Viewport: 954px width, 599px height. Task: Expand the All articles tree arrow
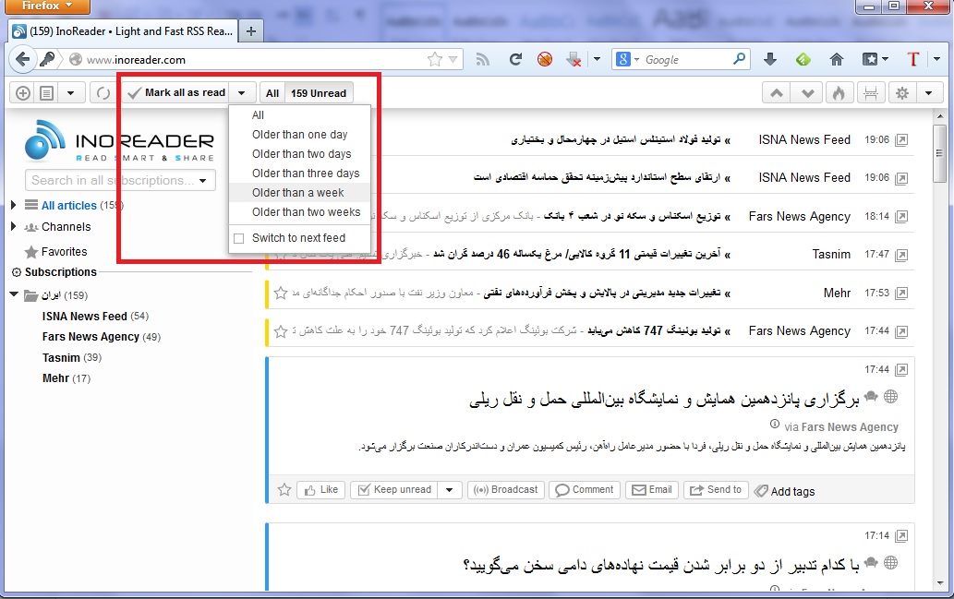pyautogui.click(x=13, y=205)
